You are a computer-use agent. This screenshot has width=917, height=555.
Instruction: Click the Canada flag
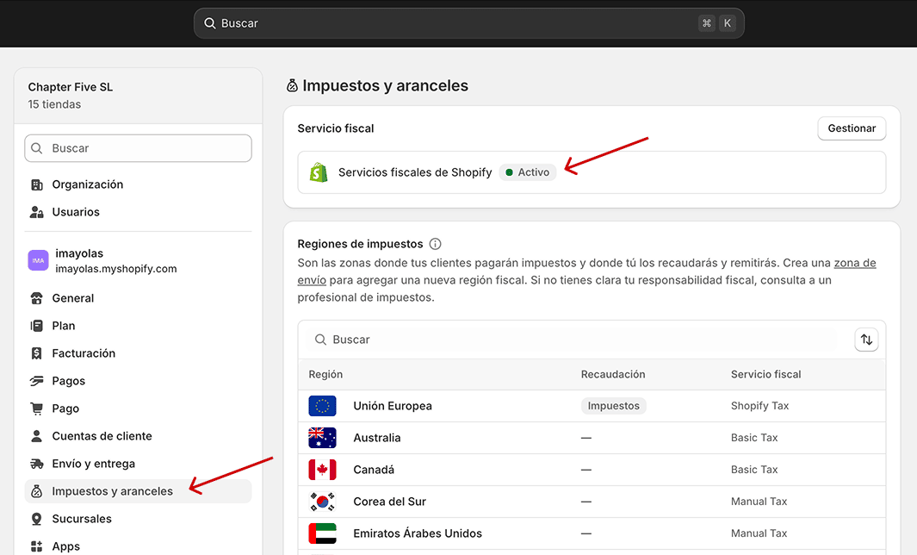(322, 470)
